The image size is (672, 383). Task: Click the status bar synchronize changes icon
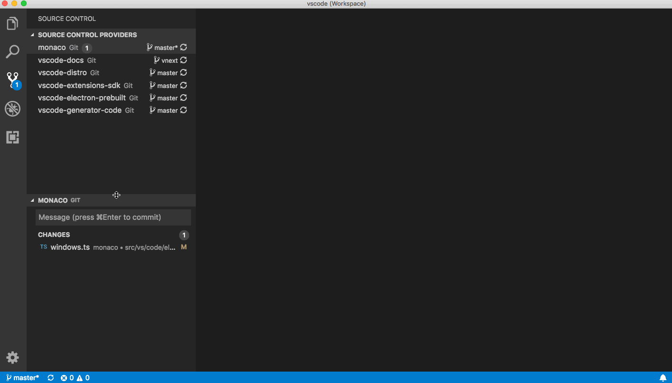coord(50,378)
